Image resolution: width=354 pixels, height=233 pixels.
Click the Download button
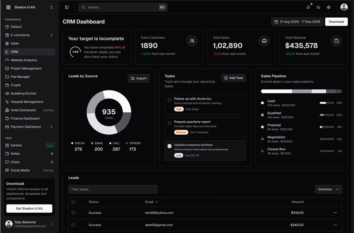click(336, 22)
